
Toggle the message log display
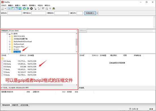point(9,8)
